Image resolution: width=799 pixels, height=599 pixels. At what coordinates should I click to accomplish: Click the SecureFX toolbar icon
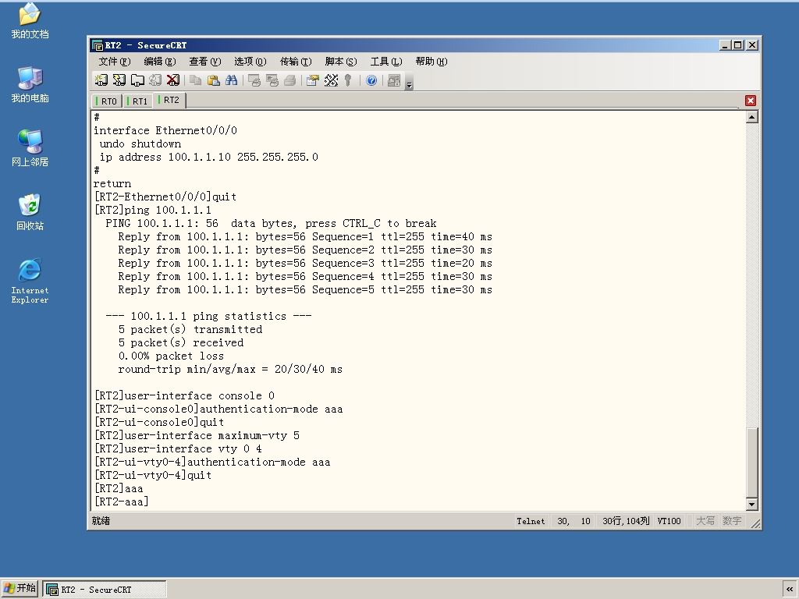pos(394,80)
